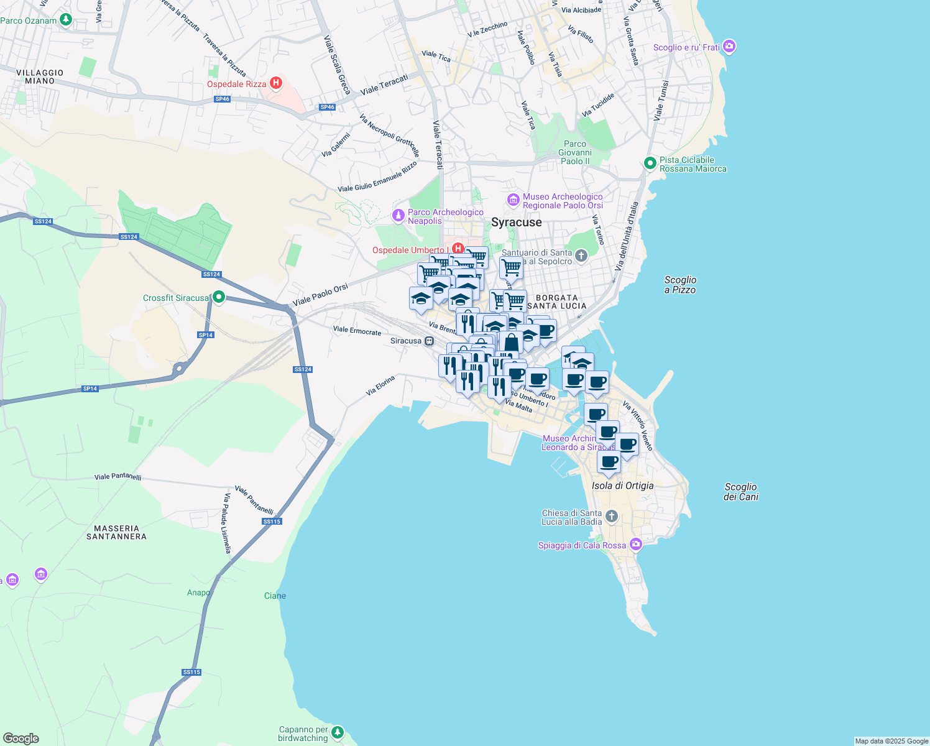Select the Capanno per birdwatching tree icon
Viewport: 930px width, 746px height.
pyautogui.click(x=338, y=733)
